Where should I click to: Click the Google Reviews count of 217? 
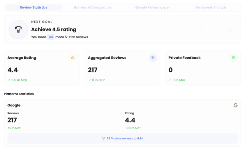coord(12,120)
